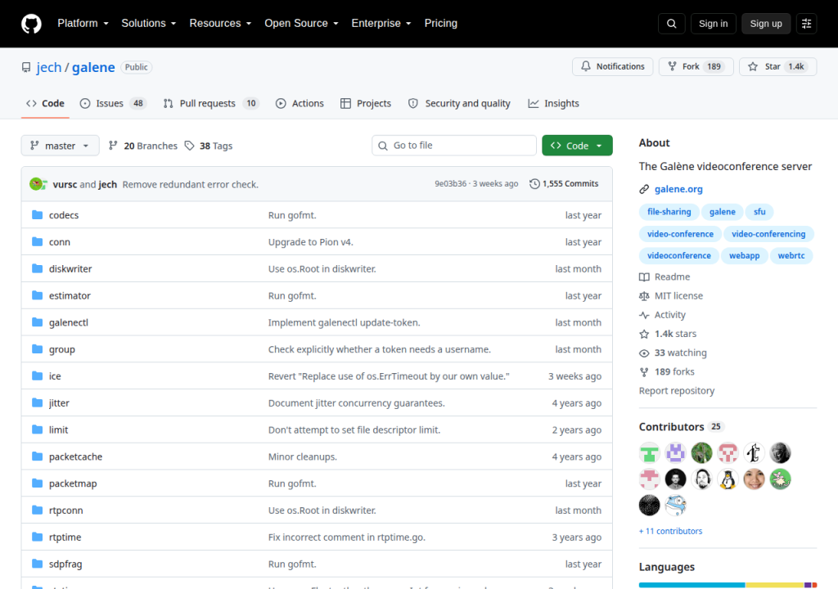This screenshot has height=589, width=838.
Task: Expand the Solutions menu
Action: tap(149, 24)
